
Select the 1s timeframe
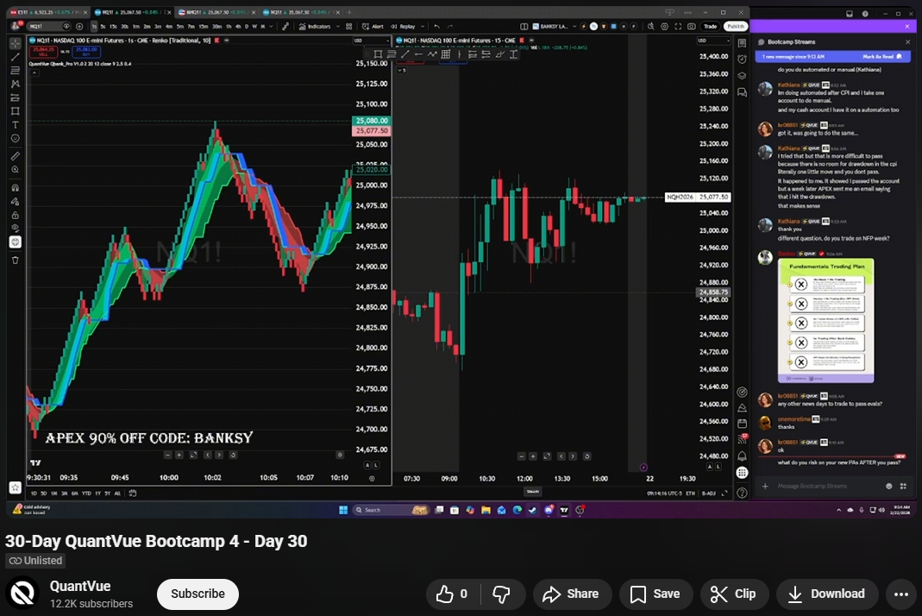click(x=94, y=27)
